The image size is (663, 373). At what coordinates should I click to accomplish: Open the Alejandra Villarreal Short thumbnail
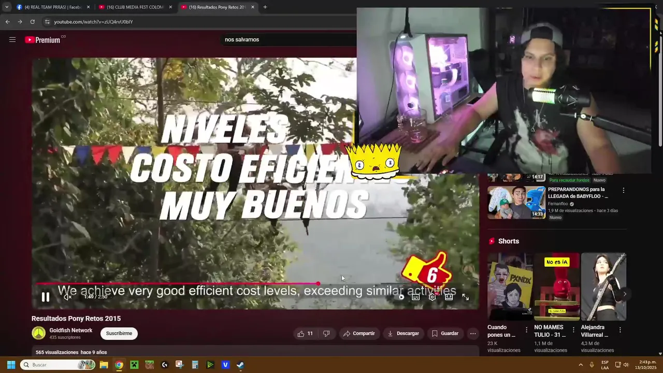(x=603, y=287)
